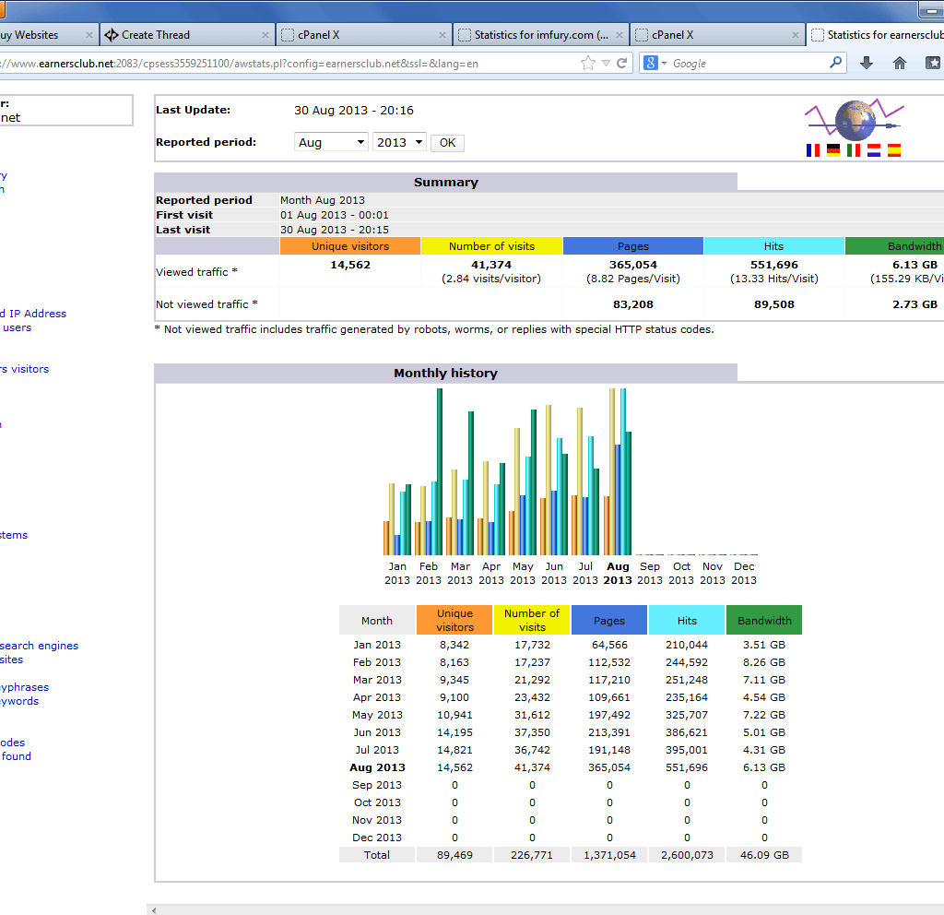
Task: Switch language with the French flag
Action: [x=813, y=150]
